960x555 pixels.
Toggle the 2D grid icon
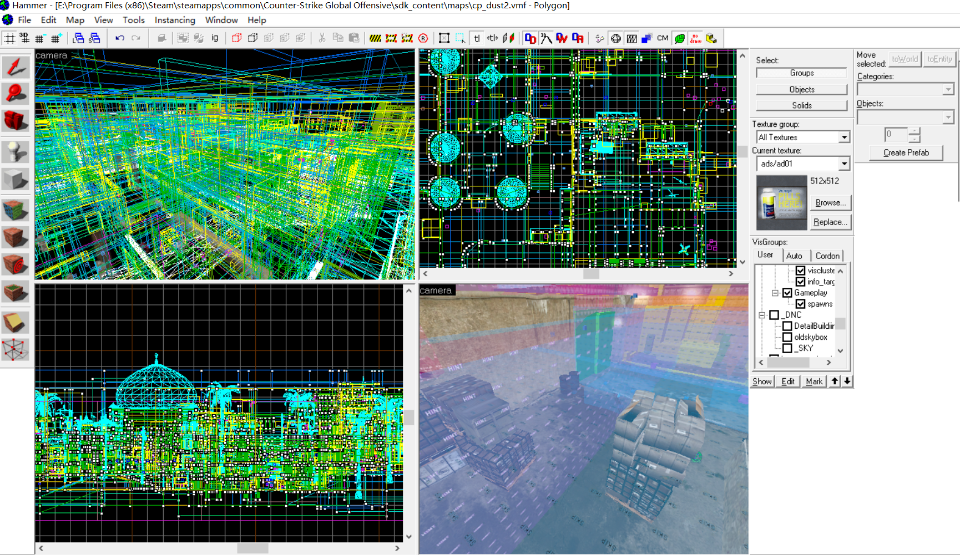[10, 38]
